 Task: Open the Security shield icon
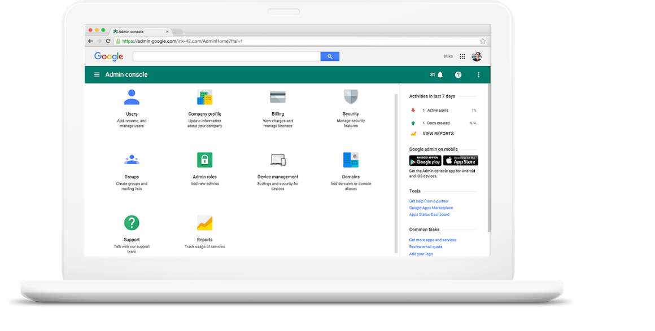click(x=351, y=97)
